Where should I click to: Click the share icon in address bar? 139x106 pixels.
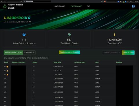click(102, 1)
